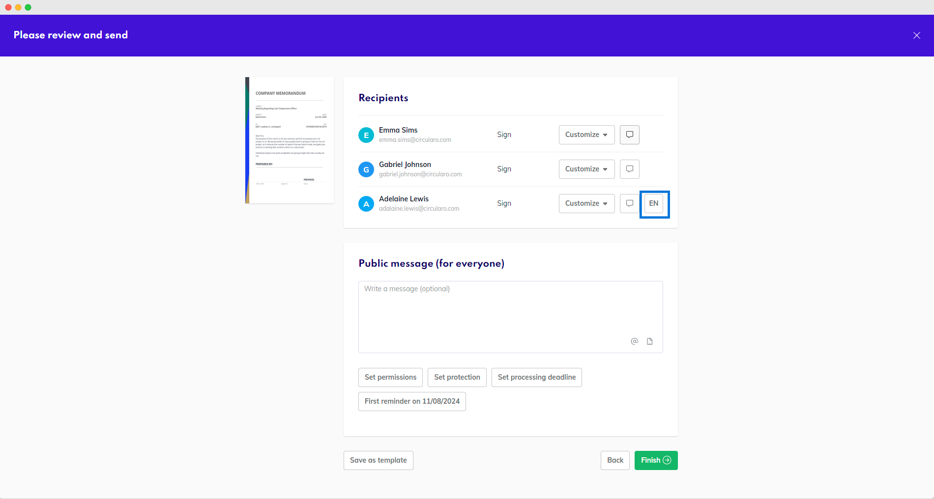
Task: Open message icon for Adelaine Lewis
Action: click(629, 203)
